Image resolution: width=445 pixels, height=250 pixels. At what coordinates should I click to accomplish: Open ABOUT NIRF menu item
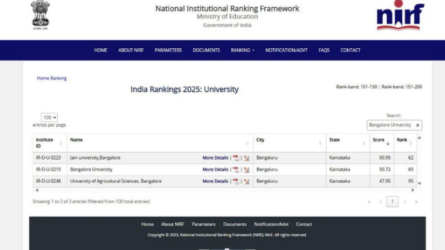(x=131, y=50)
